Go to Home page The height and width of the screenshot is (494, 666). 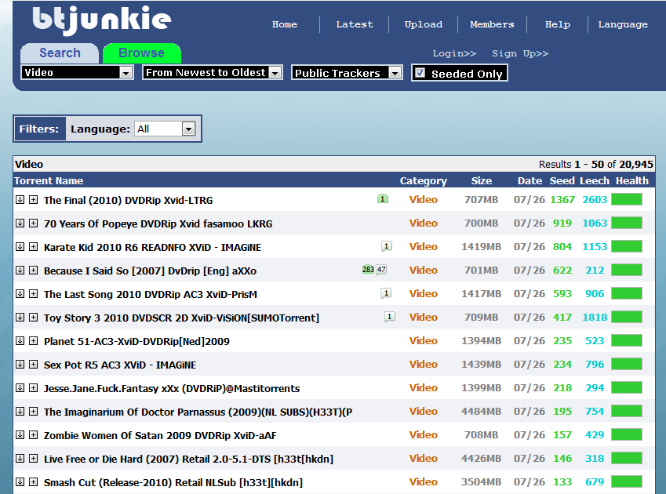click(285, 24)
